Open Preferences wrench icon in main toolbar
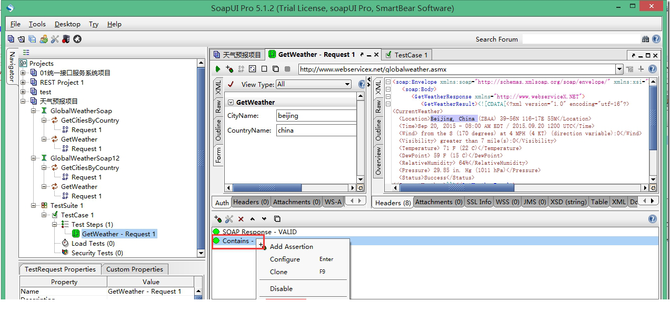Image resolution: width=670 pixels, height=311 pixels. 55,39
